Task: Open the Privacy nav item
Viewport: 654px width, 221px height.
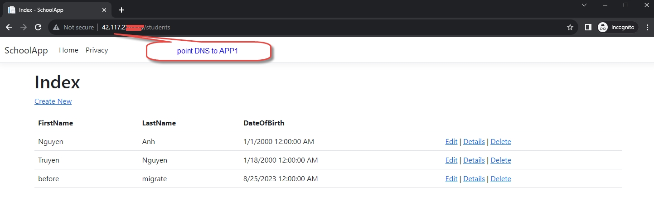Action: pyautogui.click(x=97, y=50)
